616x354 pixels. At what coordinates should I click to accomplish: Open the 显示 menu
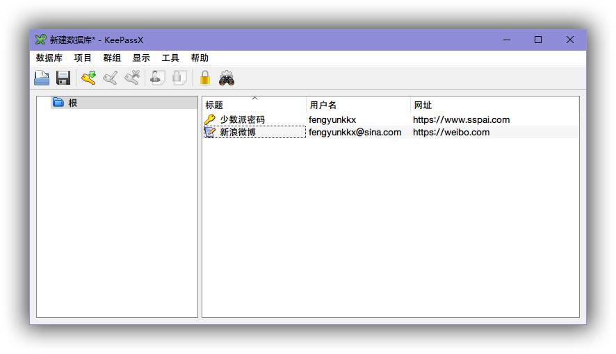[141, 58]
